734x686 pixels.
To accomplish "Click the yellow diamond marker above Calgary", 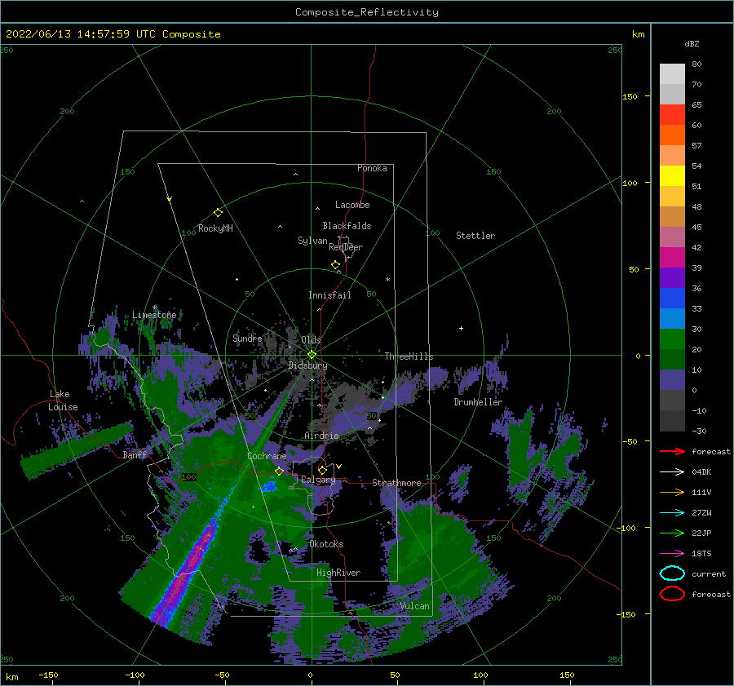I will tap(322, 470).
